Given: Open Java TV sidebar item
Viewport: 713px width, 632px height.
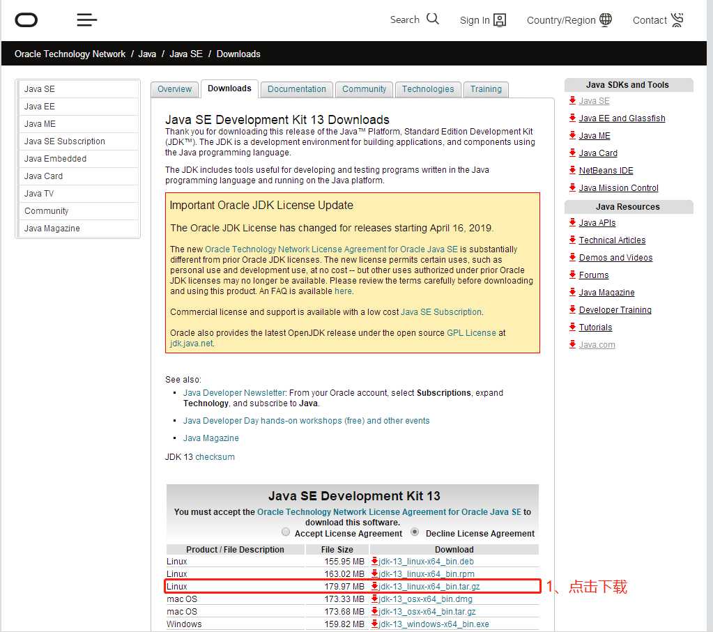Looking at the screenshot, I should click(x=79, y=194).
